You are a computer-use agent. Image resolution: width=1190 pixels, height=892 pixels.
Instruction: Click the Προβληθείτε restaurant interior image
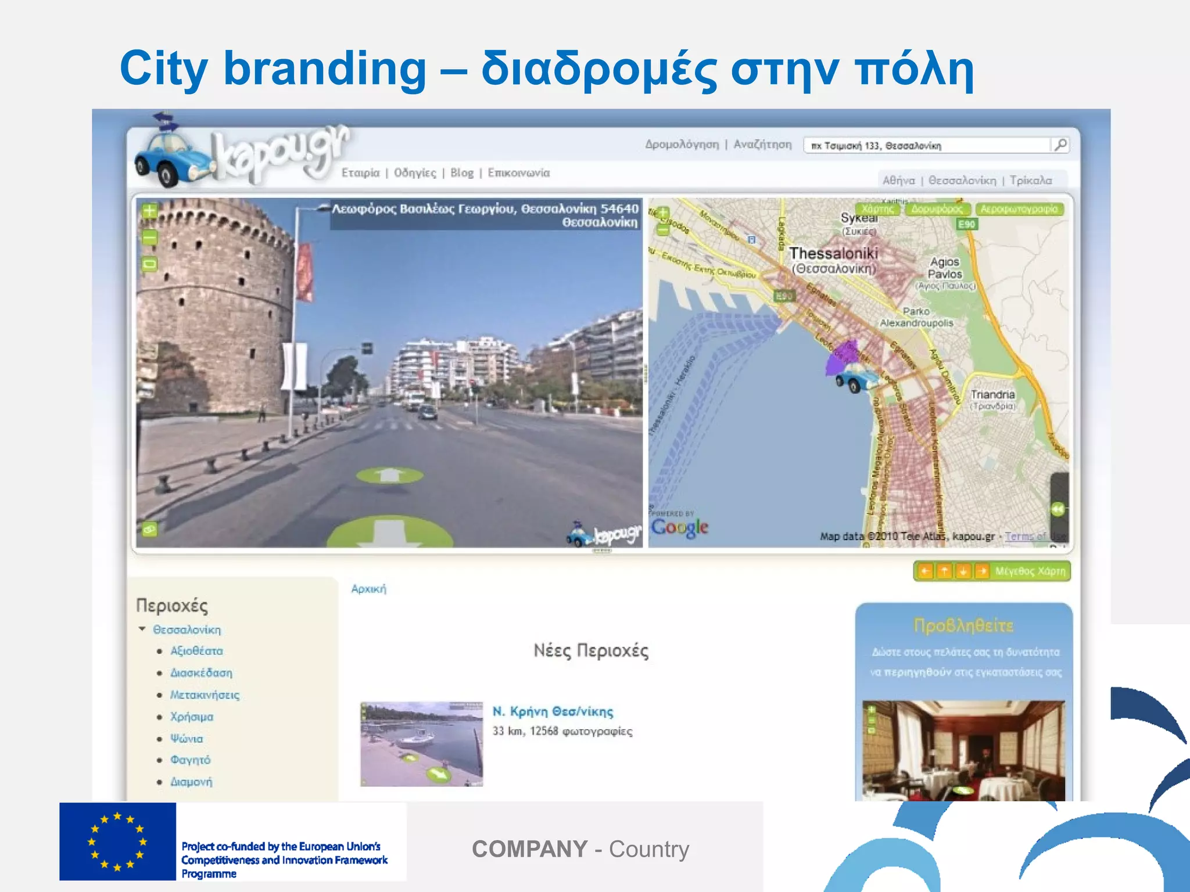click(963, 750)
